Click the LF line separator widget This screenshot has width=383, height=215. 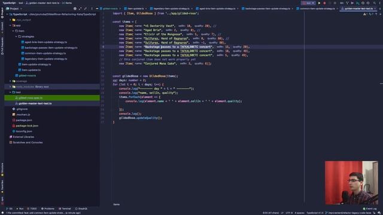click(x=282, y=213)
